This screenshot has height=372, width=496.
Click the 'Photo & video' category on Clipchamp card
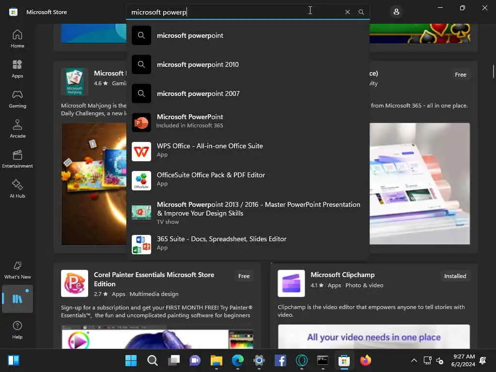pyautogui.click(x=364, y=285)
